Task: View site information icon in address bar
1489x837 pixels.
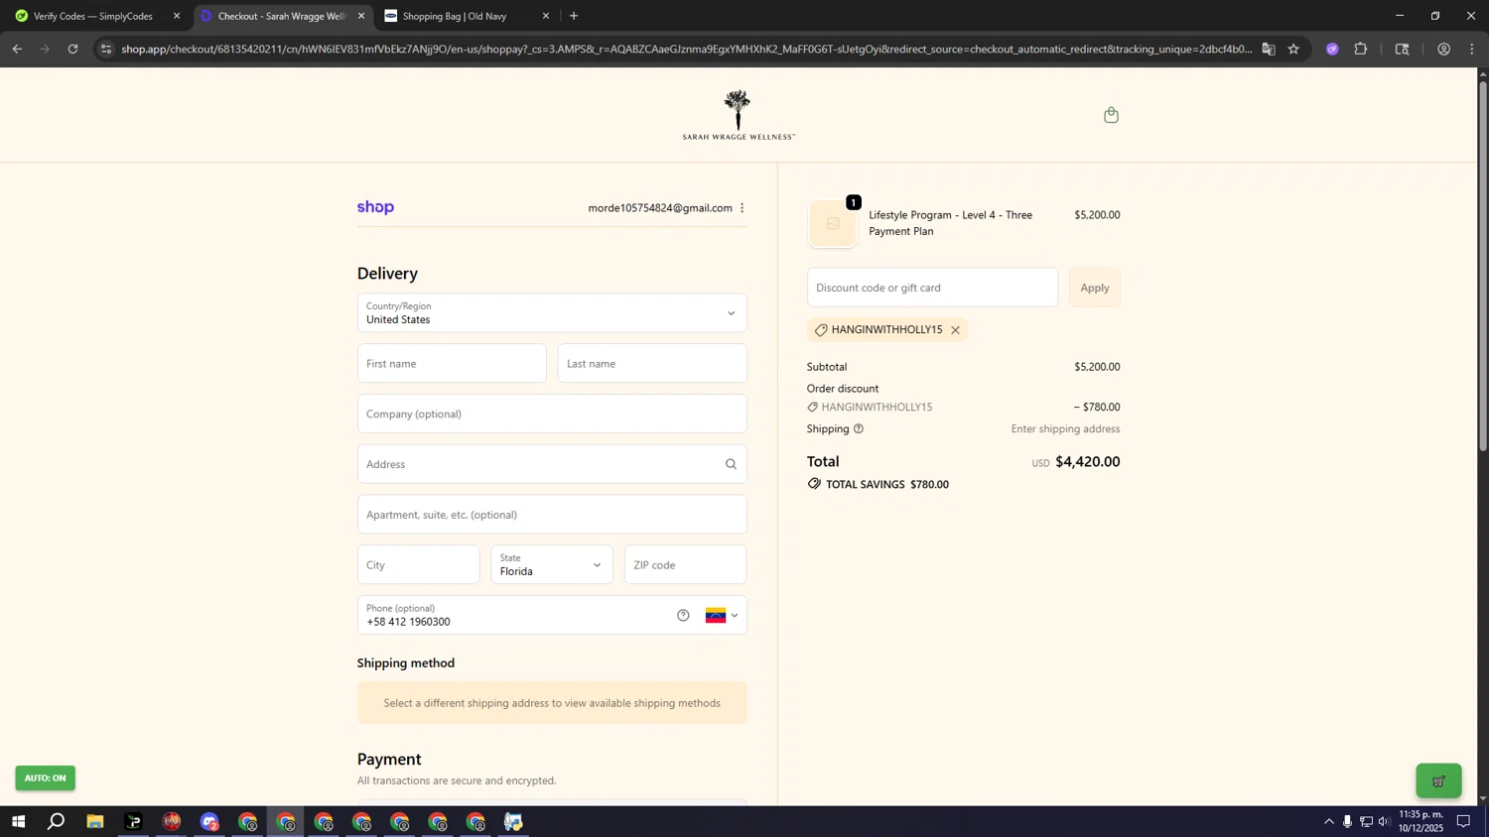Action: coord(106,49)
